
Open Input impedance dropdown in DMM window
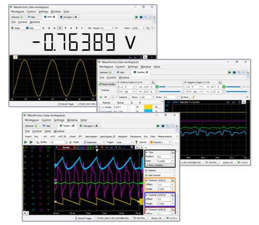[x=138, y=28]
